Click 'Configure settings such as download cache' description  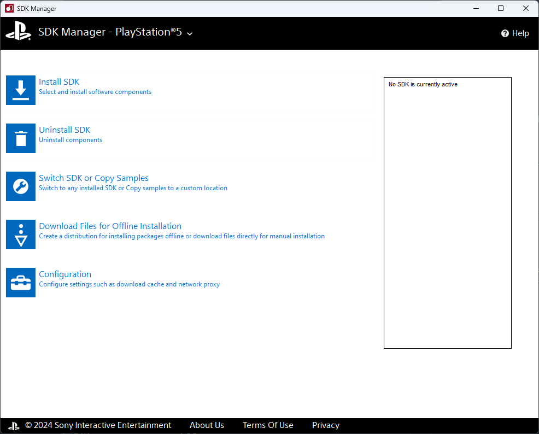click(129, 284)
